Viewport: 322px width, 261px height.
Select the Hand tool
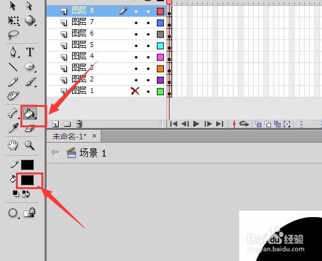point(13,145)
